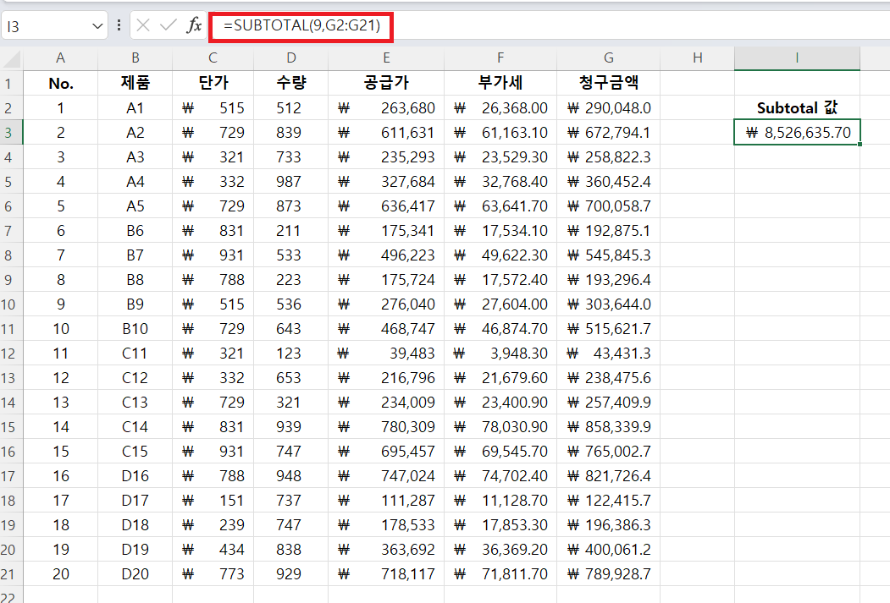890x603 pixels.
Task: Select row 1 header
Action: point(11,84)
